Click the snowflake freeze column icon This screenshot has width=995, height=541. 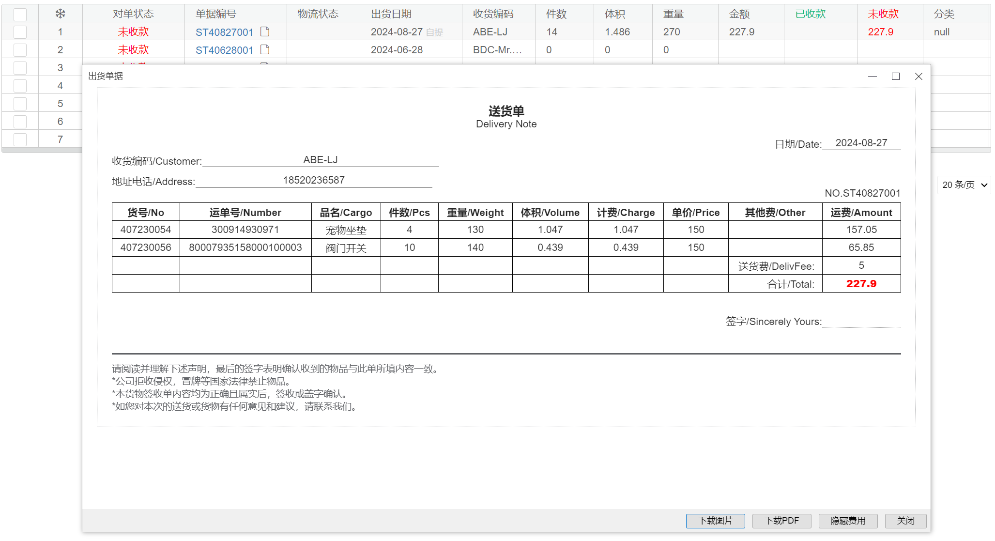point(60,14)
